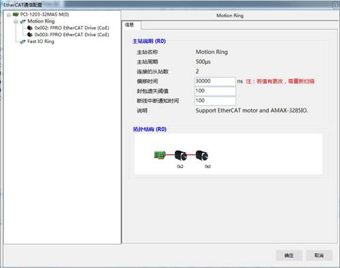The width and height of the screenshot is (340, 268).
Task: Click the disconnect interrupt notify time field
Action: [215, 101]
